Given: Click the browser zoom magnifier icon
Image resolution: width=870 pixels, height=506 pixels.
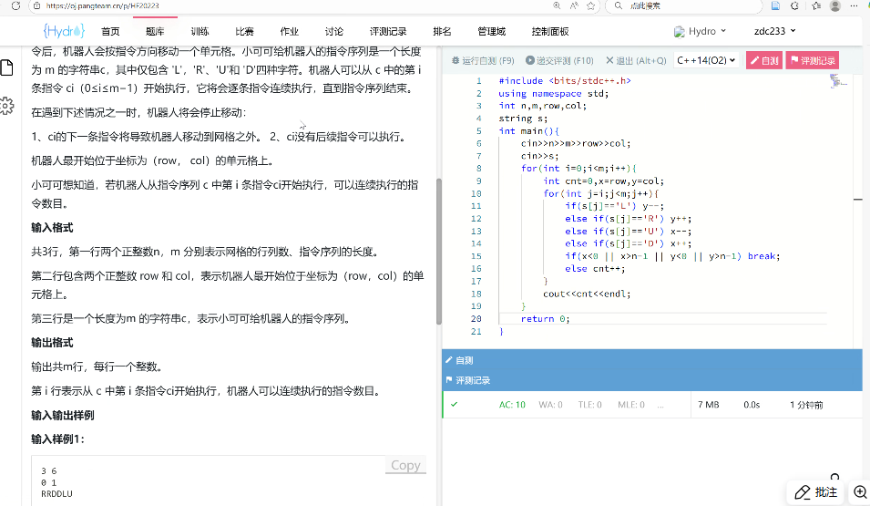Looking at the screenshot, I should pyautogui.click(x=615, y=6).
